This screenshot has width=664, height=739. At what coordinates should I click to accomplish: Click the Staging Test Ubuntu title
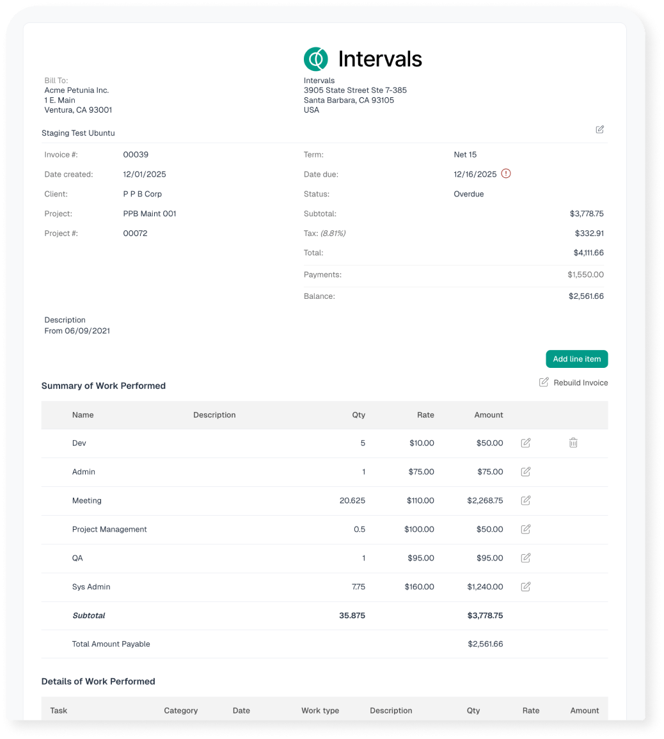[x=78, y=133]
